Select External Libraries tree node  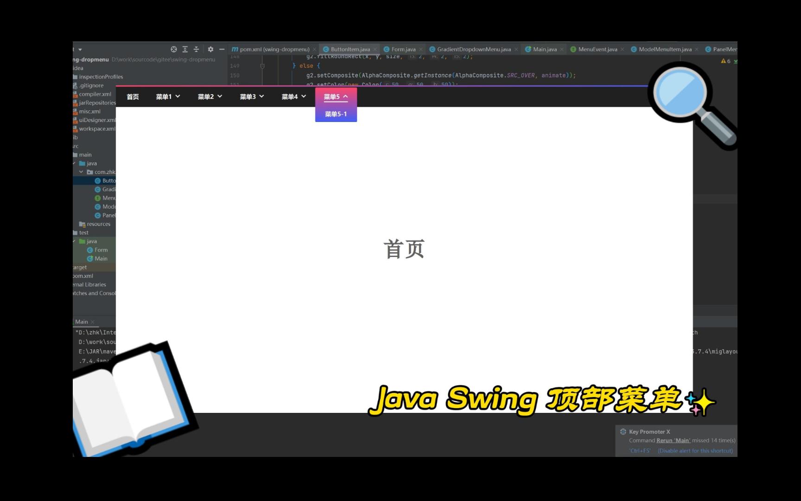tap(89, 284)
